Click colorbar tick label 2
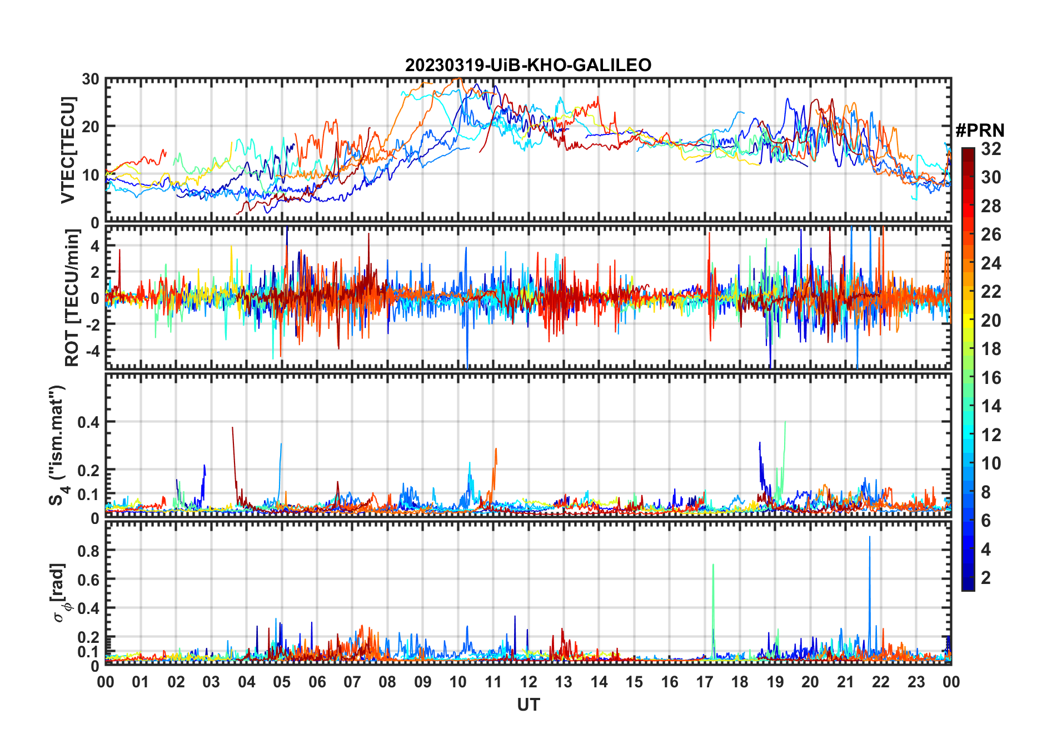Image resolution: width=1057 pixels, height=739 pixels. (x=986, y=578)
